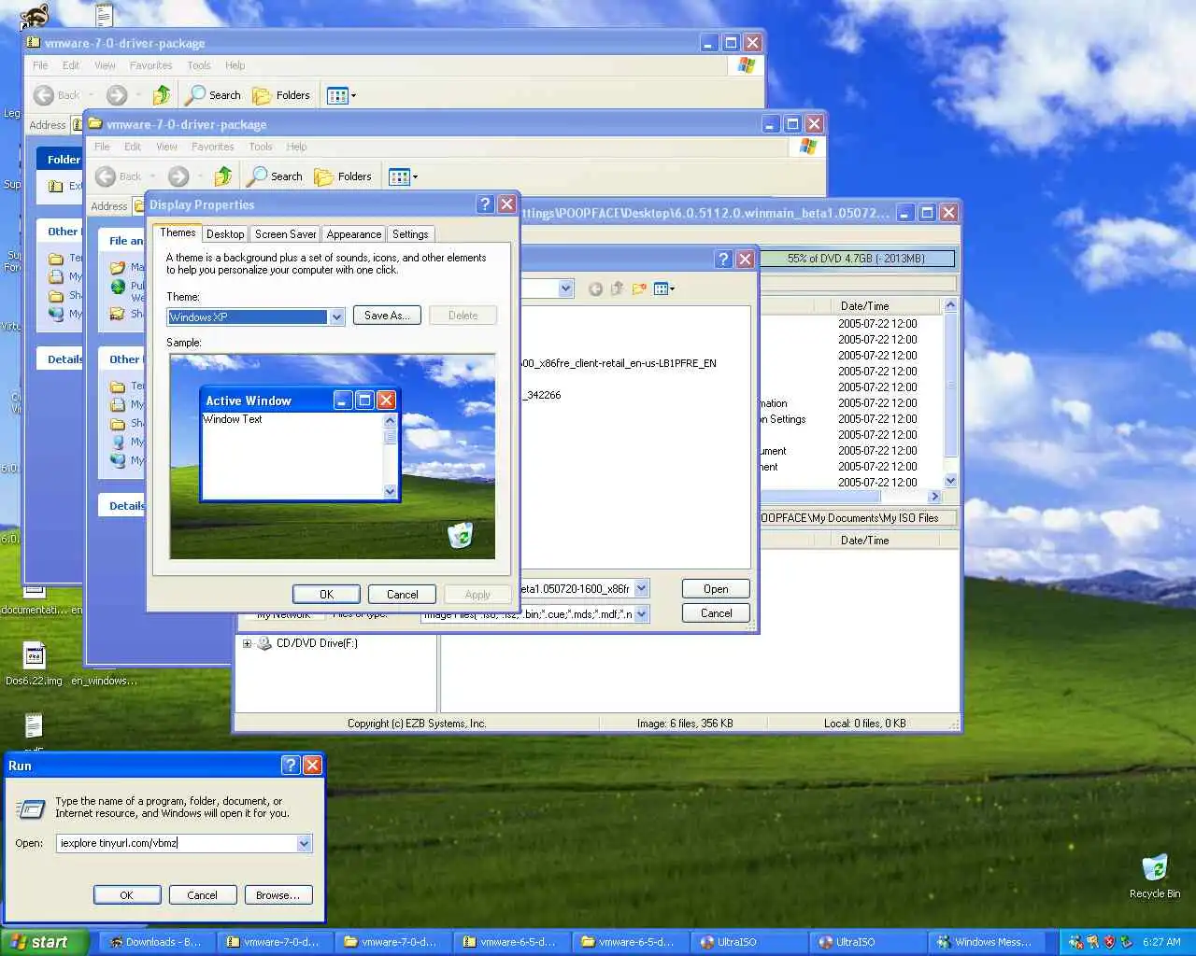Click help question mark in Run dialog titlebar

point(291,766)
